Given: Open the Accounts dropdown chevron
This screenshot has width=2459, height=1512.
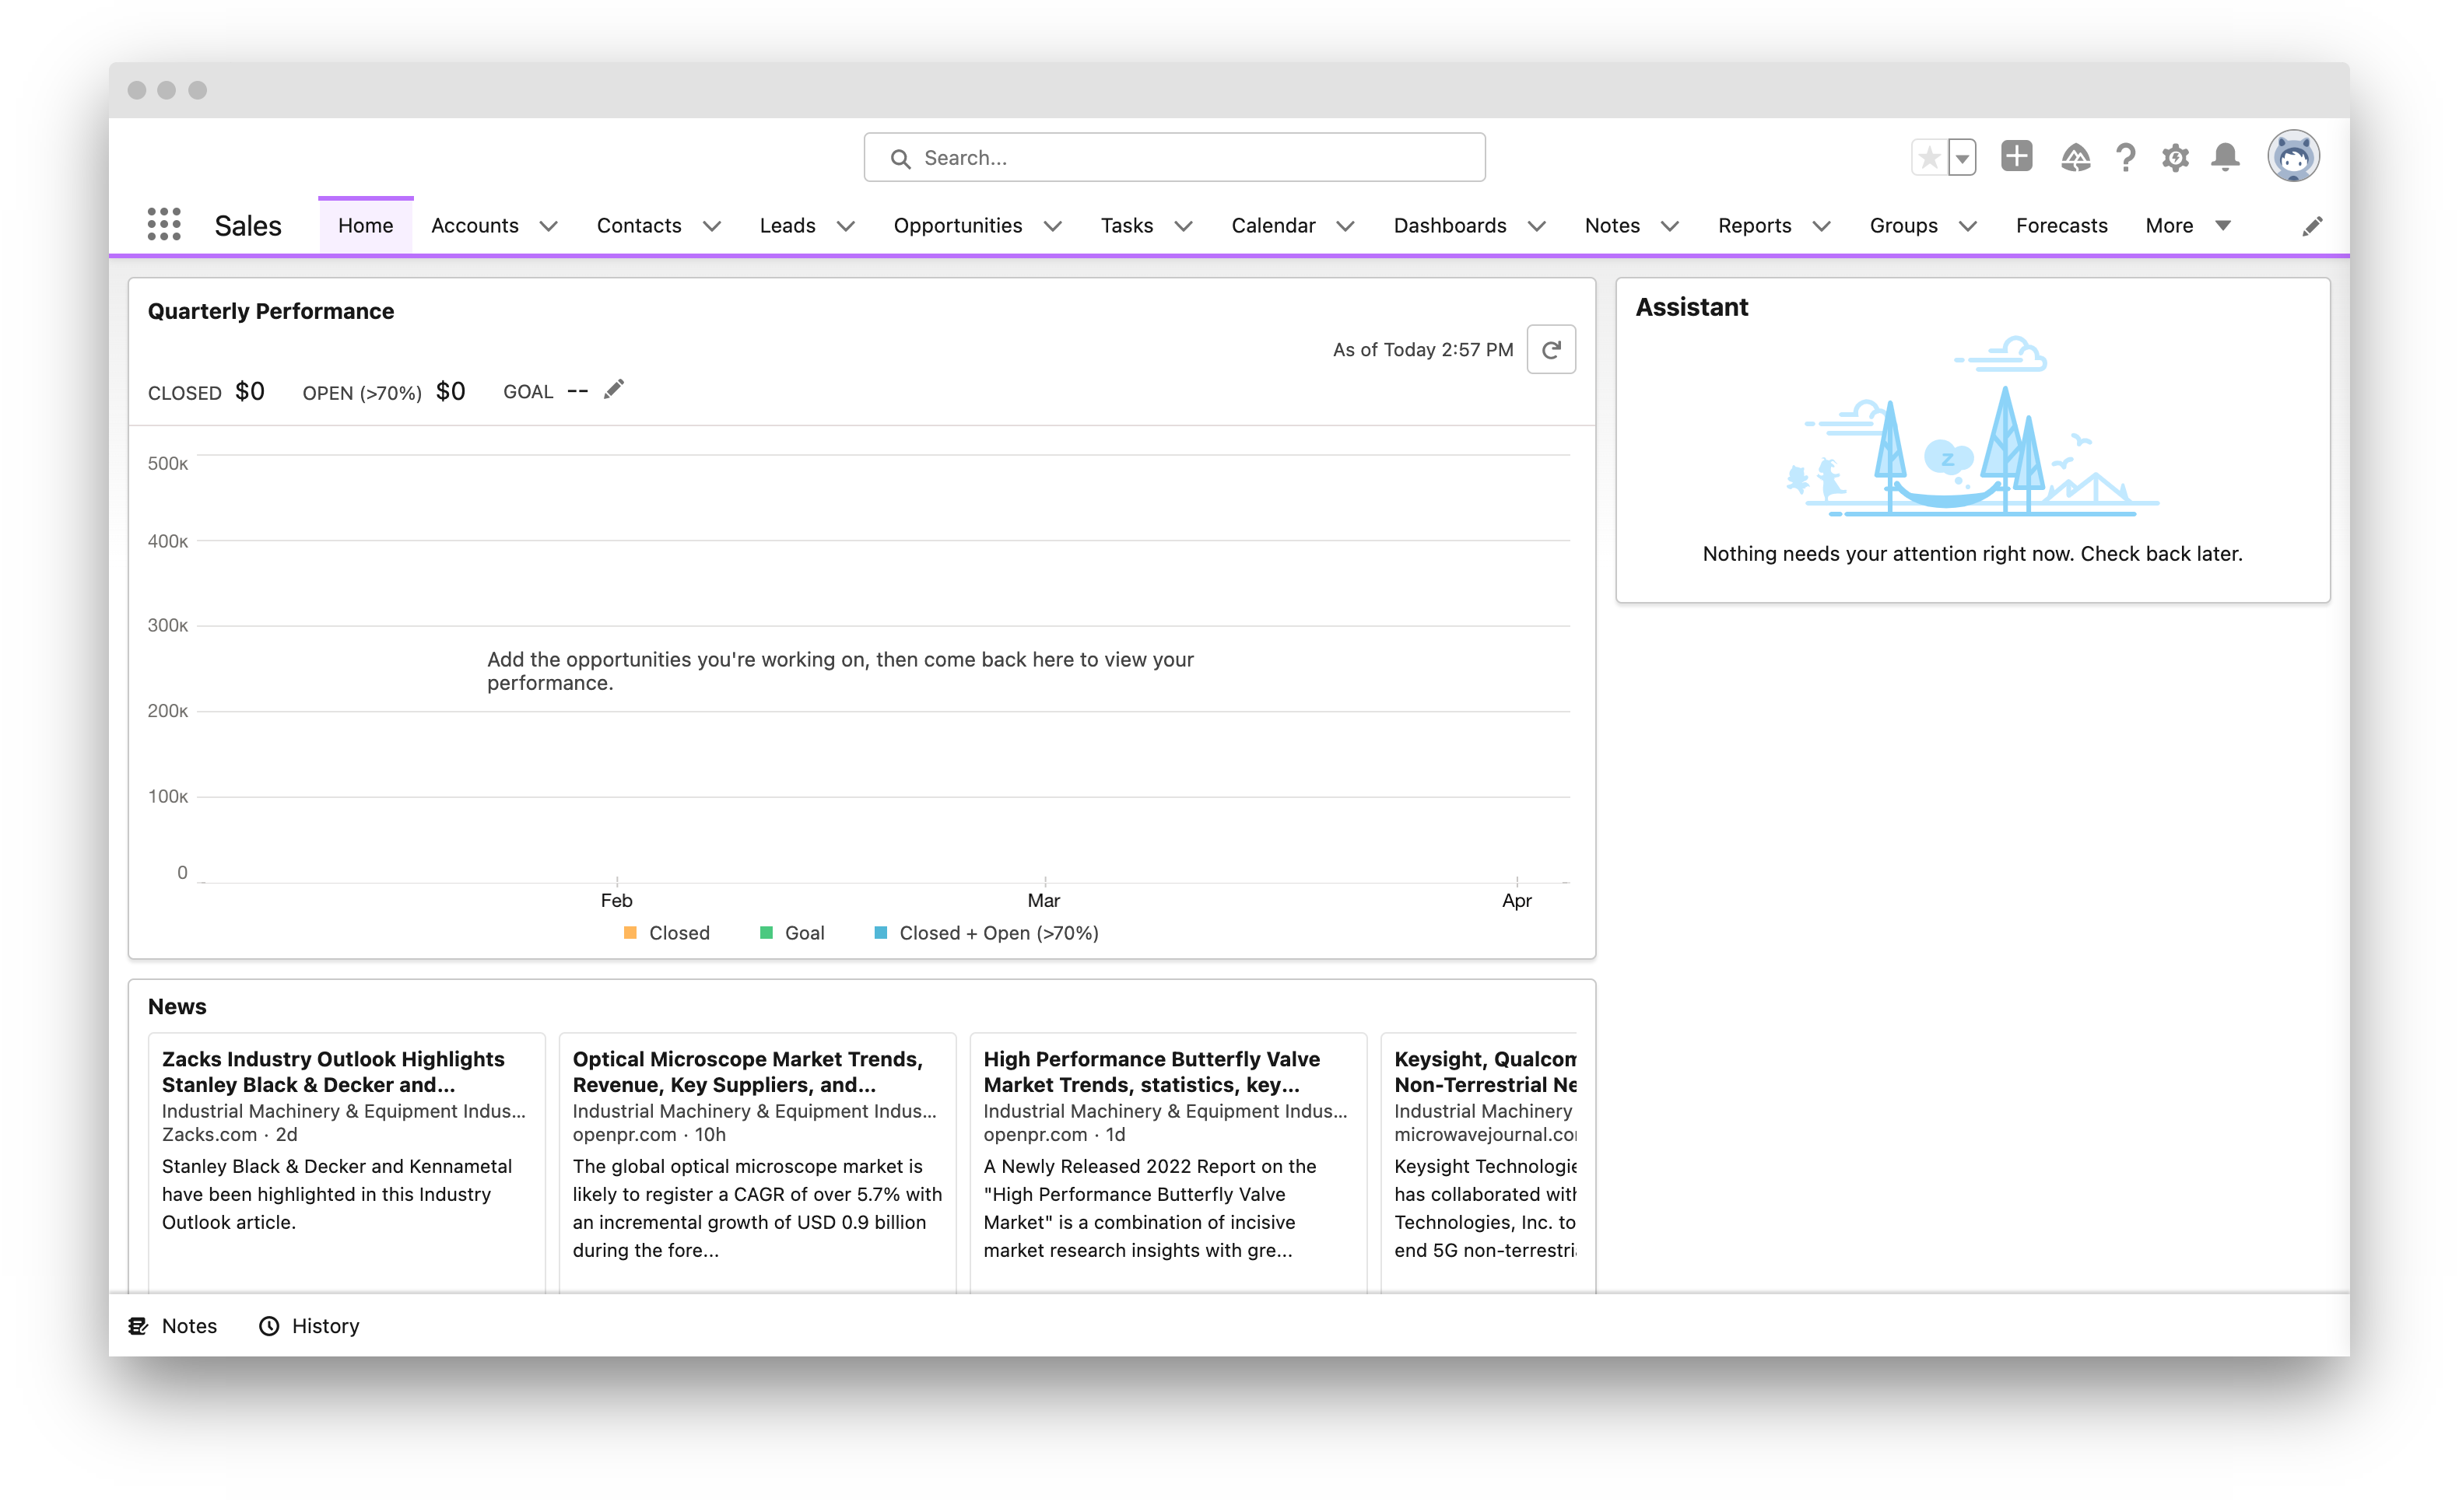Looking at the screenshot, I should tap(549, 226).
